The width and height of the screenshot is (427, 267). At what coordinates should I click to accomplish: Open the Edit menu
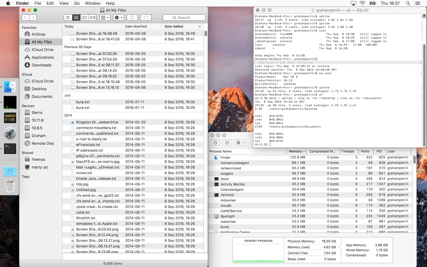(x=50, y=3)
